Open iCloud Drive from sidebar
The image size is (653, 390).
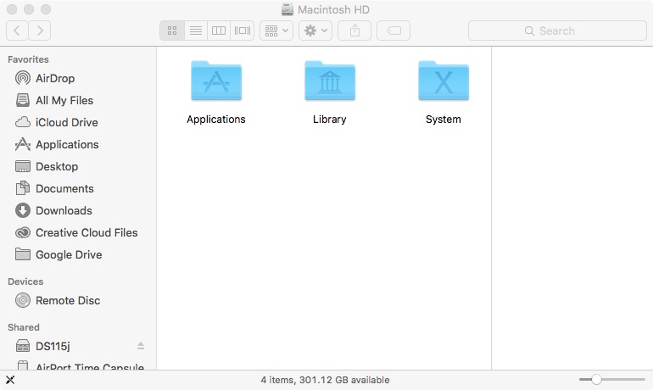click(78, 122)
